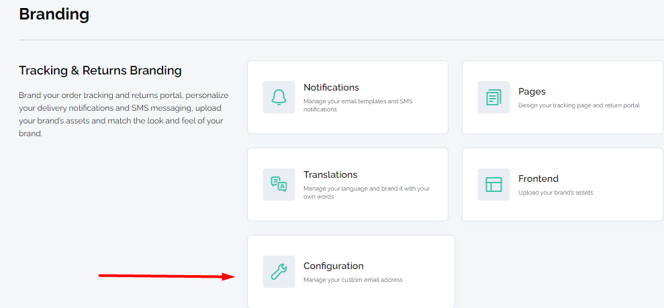Click the 'Tracking & Returns Branding' section heading

(x=100, y=70)
